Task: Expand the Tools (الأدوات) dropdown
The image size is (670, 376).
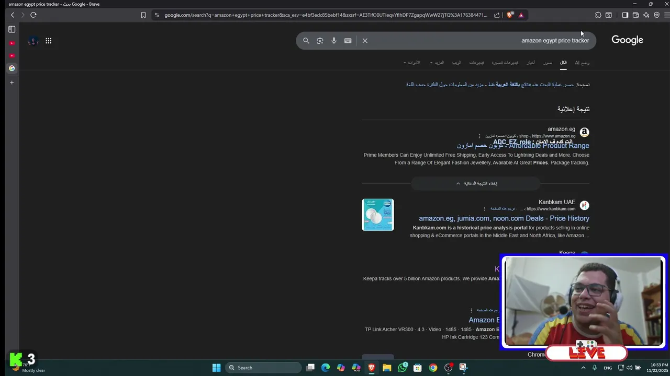Action: tap(412, 63)
